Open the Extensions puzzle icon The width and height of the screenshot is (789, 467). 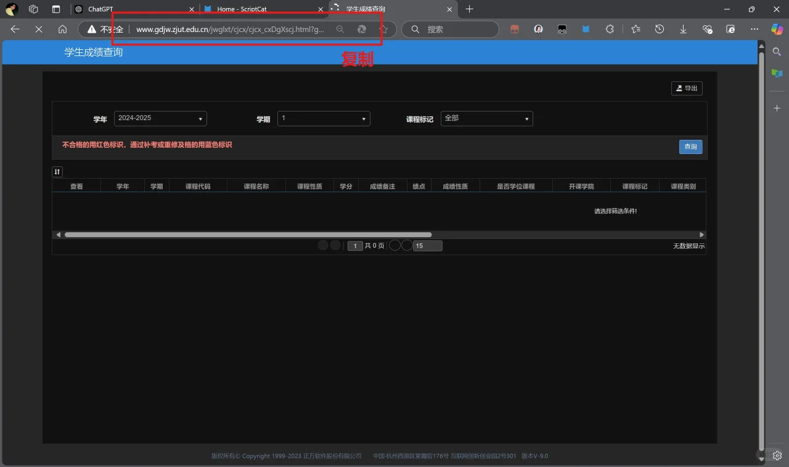click(x=610, y=29)
